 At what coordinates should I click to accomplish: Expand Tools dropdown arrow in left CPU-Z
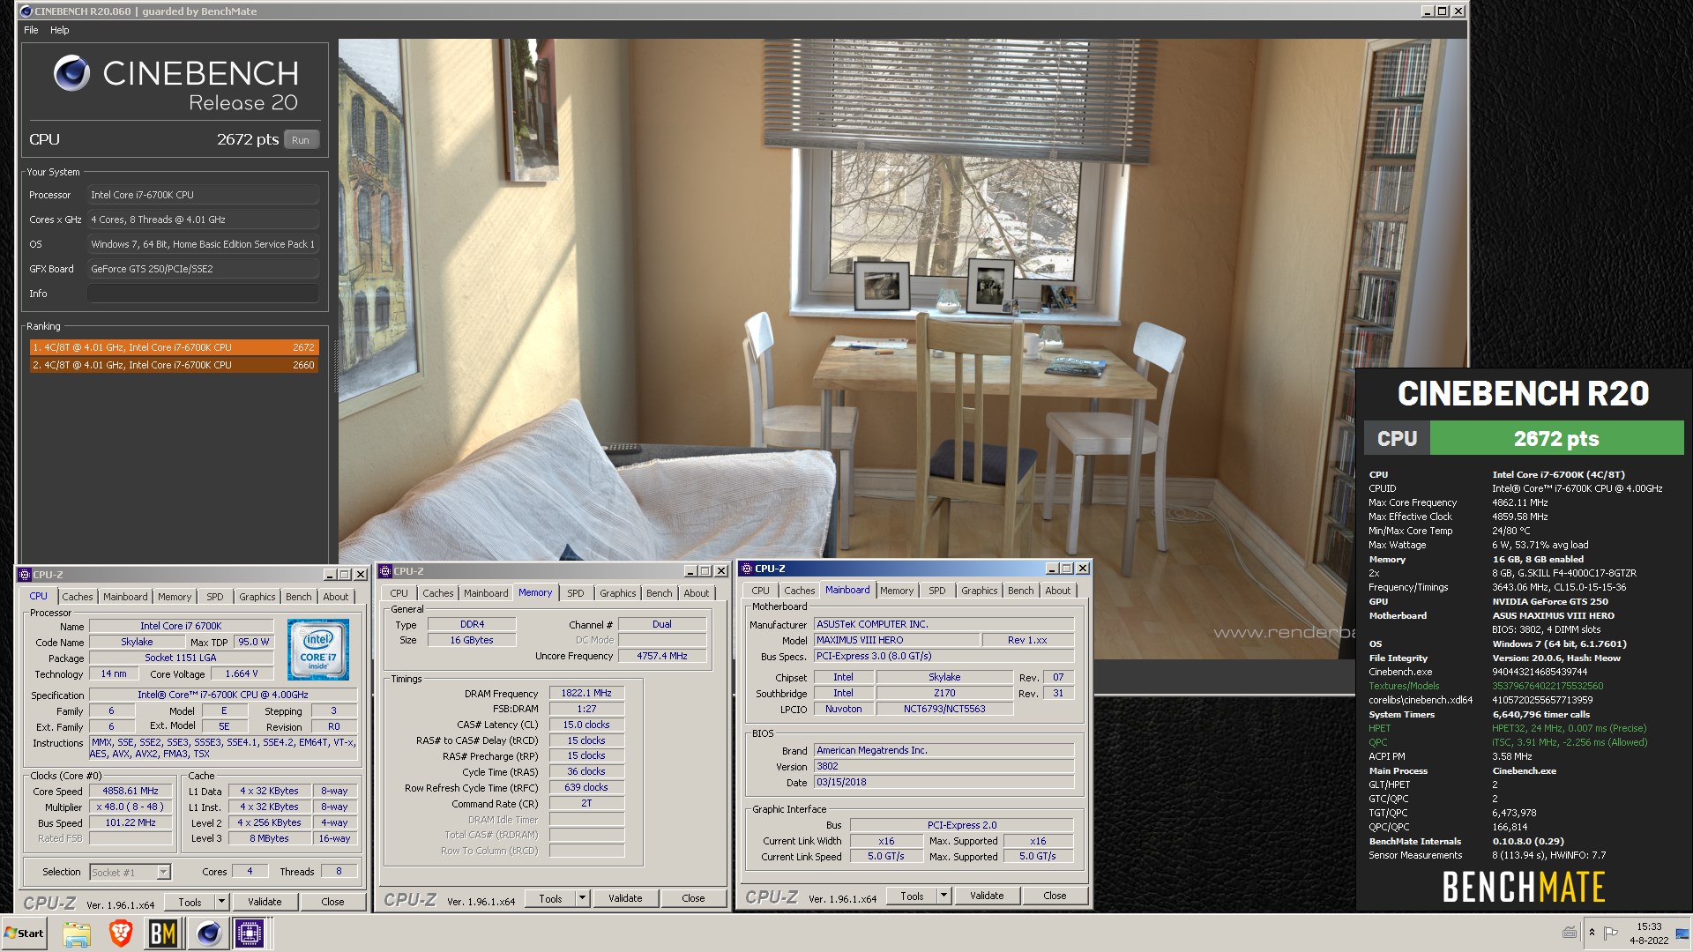coord(221,902)
